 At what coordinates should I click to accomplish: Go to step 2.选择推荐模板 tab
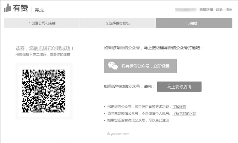click(118, 23)
